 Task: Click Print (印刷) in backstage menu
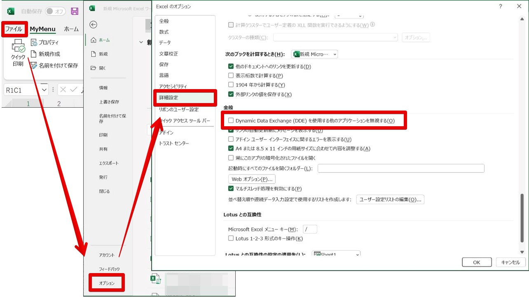point(103,135)
